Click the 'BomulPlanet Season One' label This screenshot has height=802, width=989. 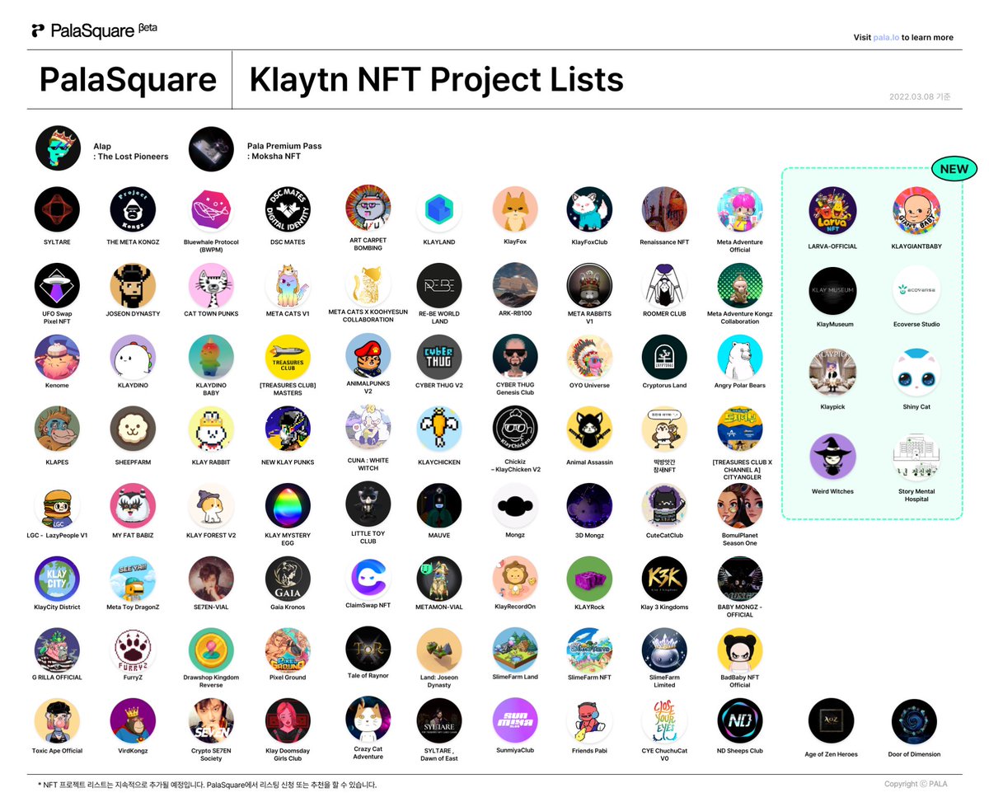[x=740, y=538]
